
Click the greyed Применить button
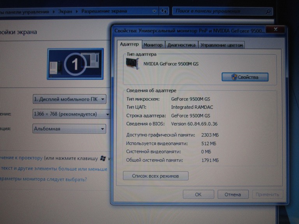[x=267, y=194]
